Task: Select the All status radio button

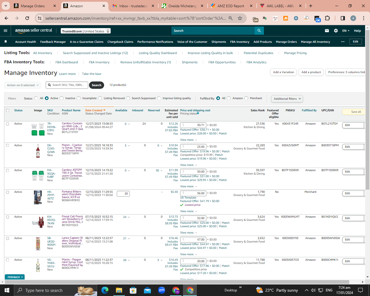Action: coord(36,98)
